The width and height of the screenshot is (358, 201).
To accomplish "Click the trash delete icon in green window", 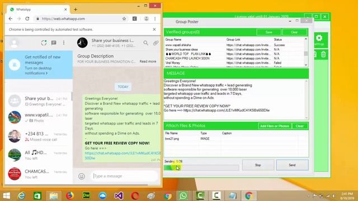I will (323, 54).
